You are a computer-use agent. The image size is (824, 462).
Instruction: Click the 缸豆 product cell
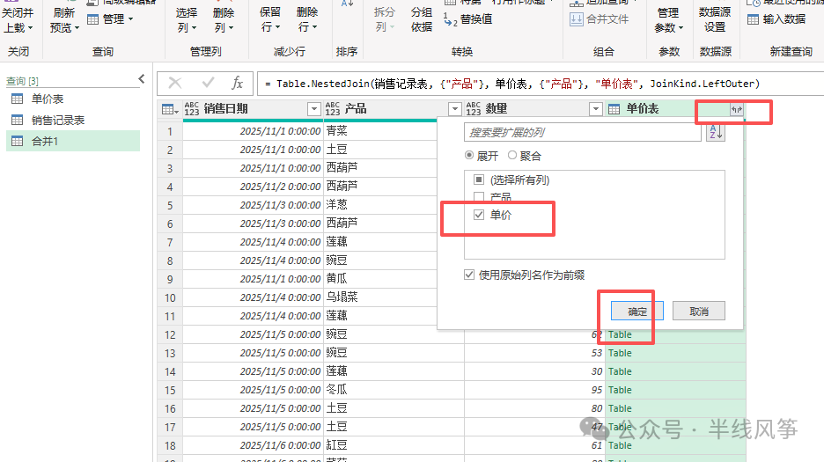pos(394,445)
